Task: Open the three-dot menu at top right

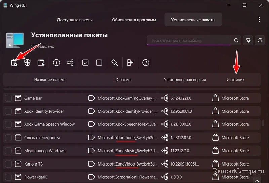Action: [259, 20]
